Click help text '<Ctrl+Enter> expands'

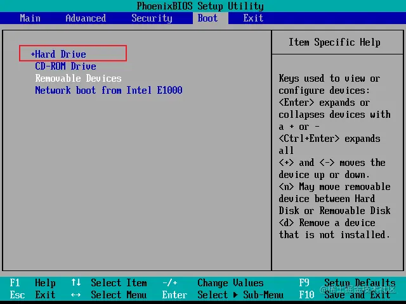click(330, 139)
